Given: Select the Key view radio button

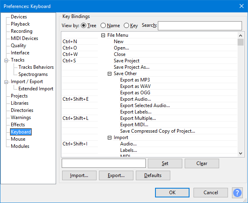Looking at the screenshot, I should click(126, 26).
